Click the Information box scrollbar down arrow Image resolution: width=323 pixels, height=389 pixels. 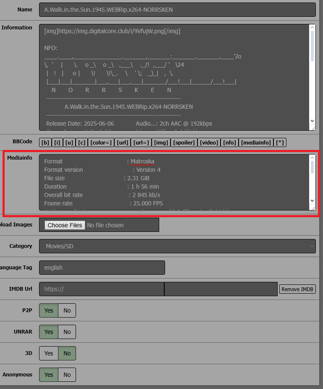pyautogui.click(x=312, y=121)
